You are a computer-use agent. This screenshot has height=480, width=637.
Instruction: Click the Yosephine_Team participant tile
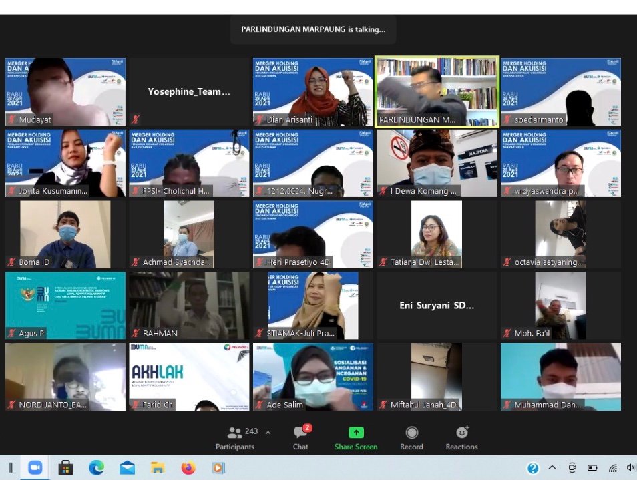189,91
